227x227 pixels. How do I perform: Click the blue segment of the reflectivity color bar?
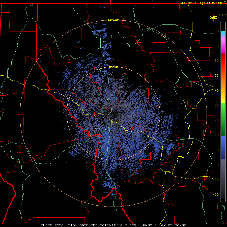(x=223, y=148)
